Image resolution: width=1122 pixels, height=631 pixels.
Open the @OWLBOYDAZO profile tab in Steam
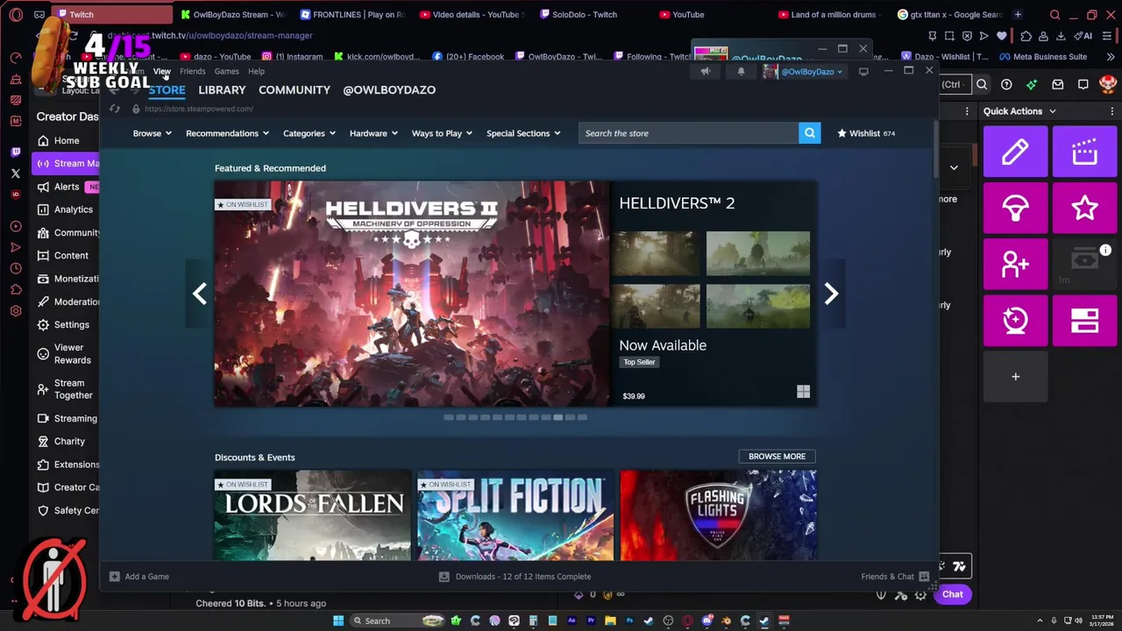(389, 89)
